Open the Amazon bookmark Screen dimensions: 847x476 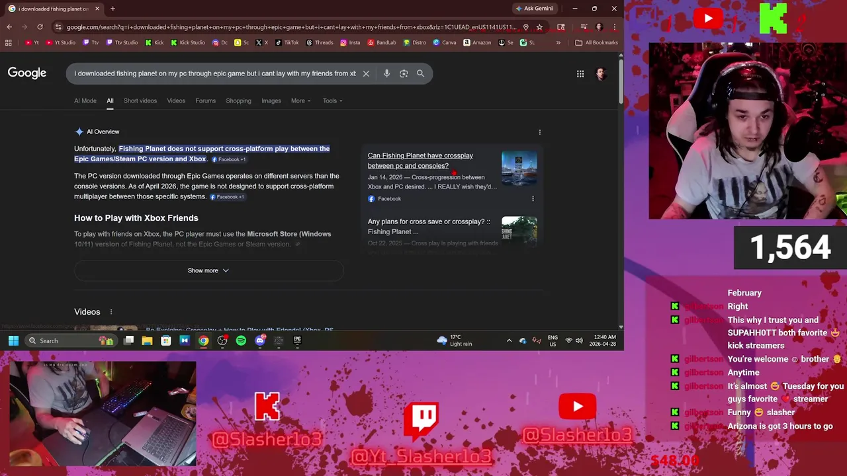pyautogui.click(x=477, y=43)
